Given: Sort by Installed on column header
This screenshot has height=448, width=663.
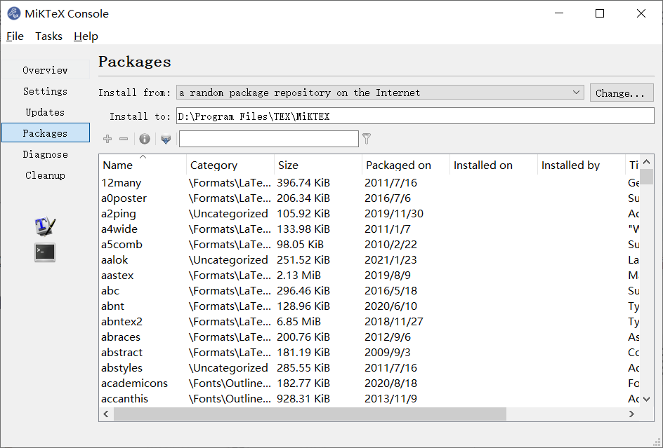Looking at the screenshot, I should (x=494, y=165).
